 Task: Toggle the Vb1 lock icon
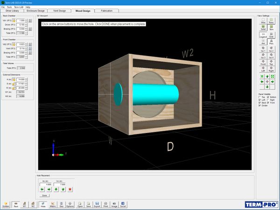[x=14, y=21]
